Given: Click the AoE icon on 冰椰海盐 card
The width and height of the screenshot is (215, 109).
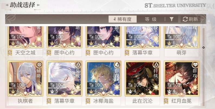Looking at the screenshot, I should [117, 65].
